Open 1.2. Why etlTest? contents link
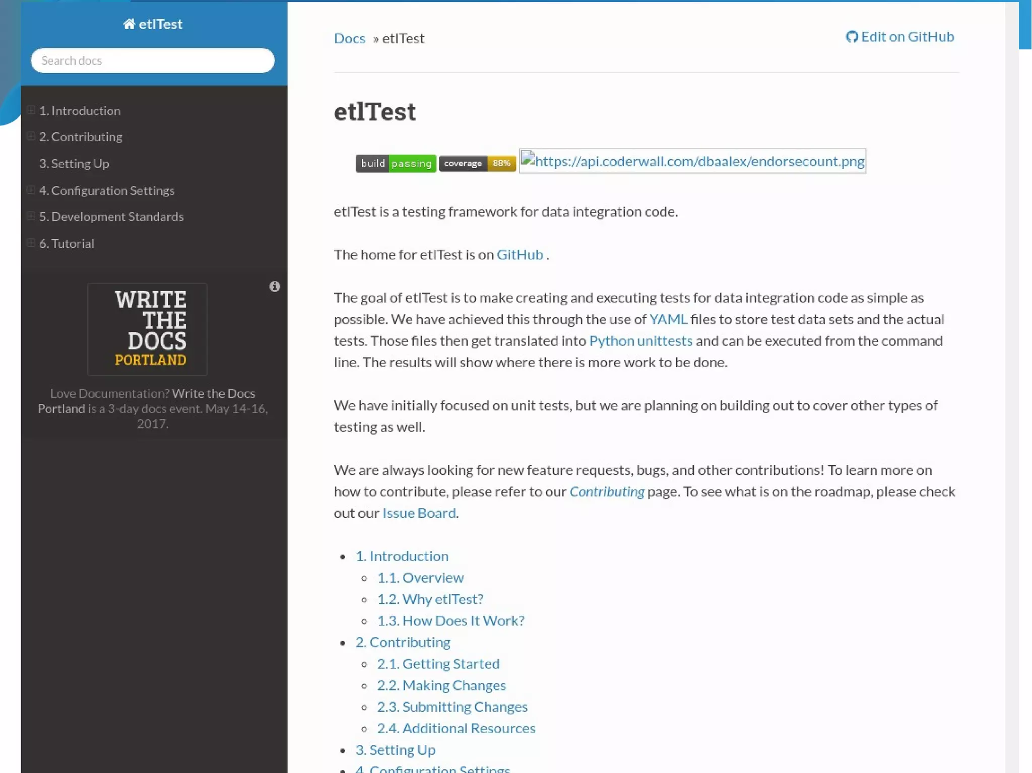This screenshot has height=773, width=1032. (x=430, y=599)
